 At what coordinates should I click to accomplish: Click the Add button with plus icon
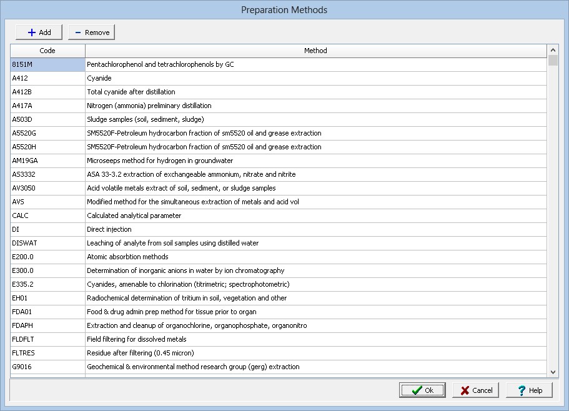[x=38, y=32]
